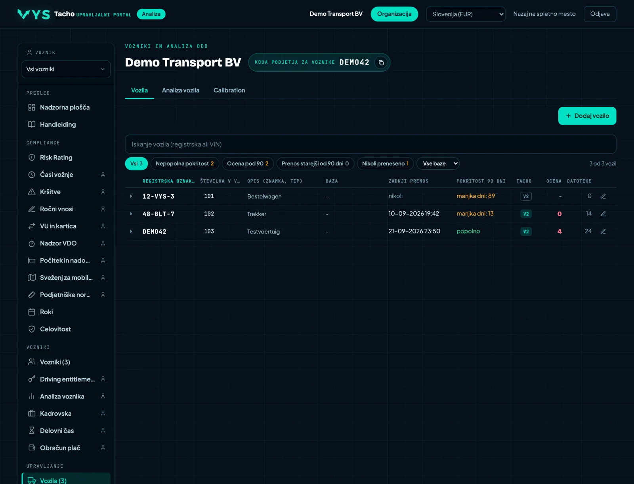Switch to Calibration tab
634x484 pixels.
229,90
